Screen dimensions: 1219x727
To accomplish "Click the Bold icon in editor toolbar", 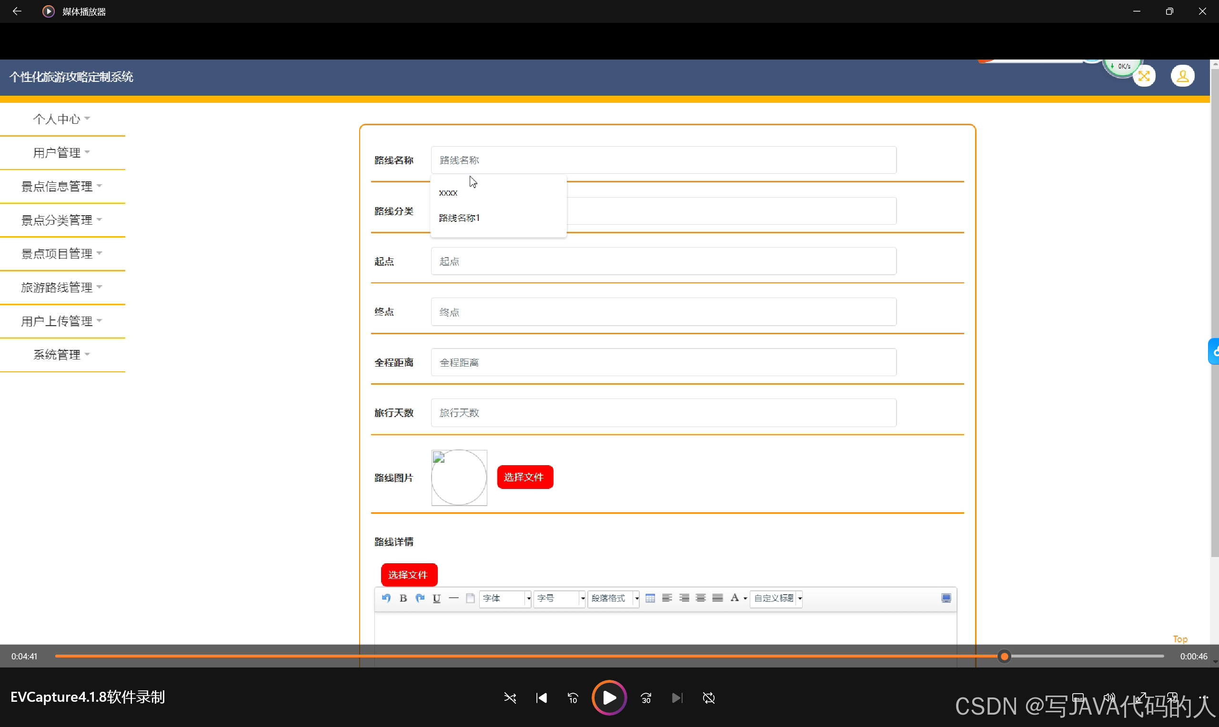I will coord(403,598).
